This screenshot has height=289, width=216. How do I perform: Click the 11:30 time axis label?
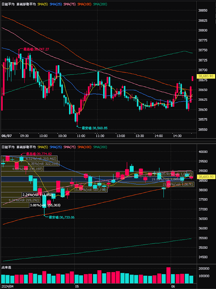(100, 136)
